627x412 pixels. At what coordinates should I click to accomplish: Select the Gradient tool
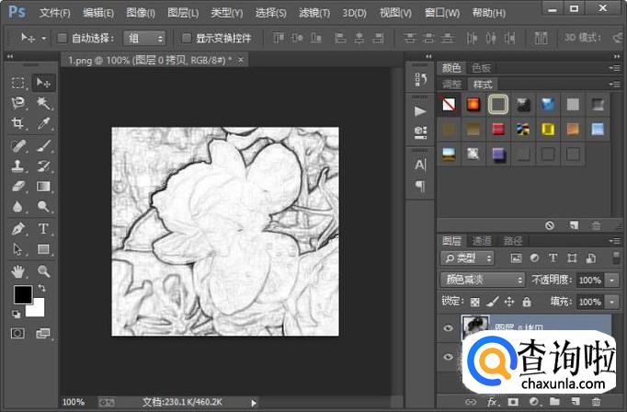tap(43, 187)
